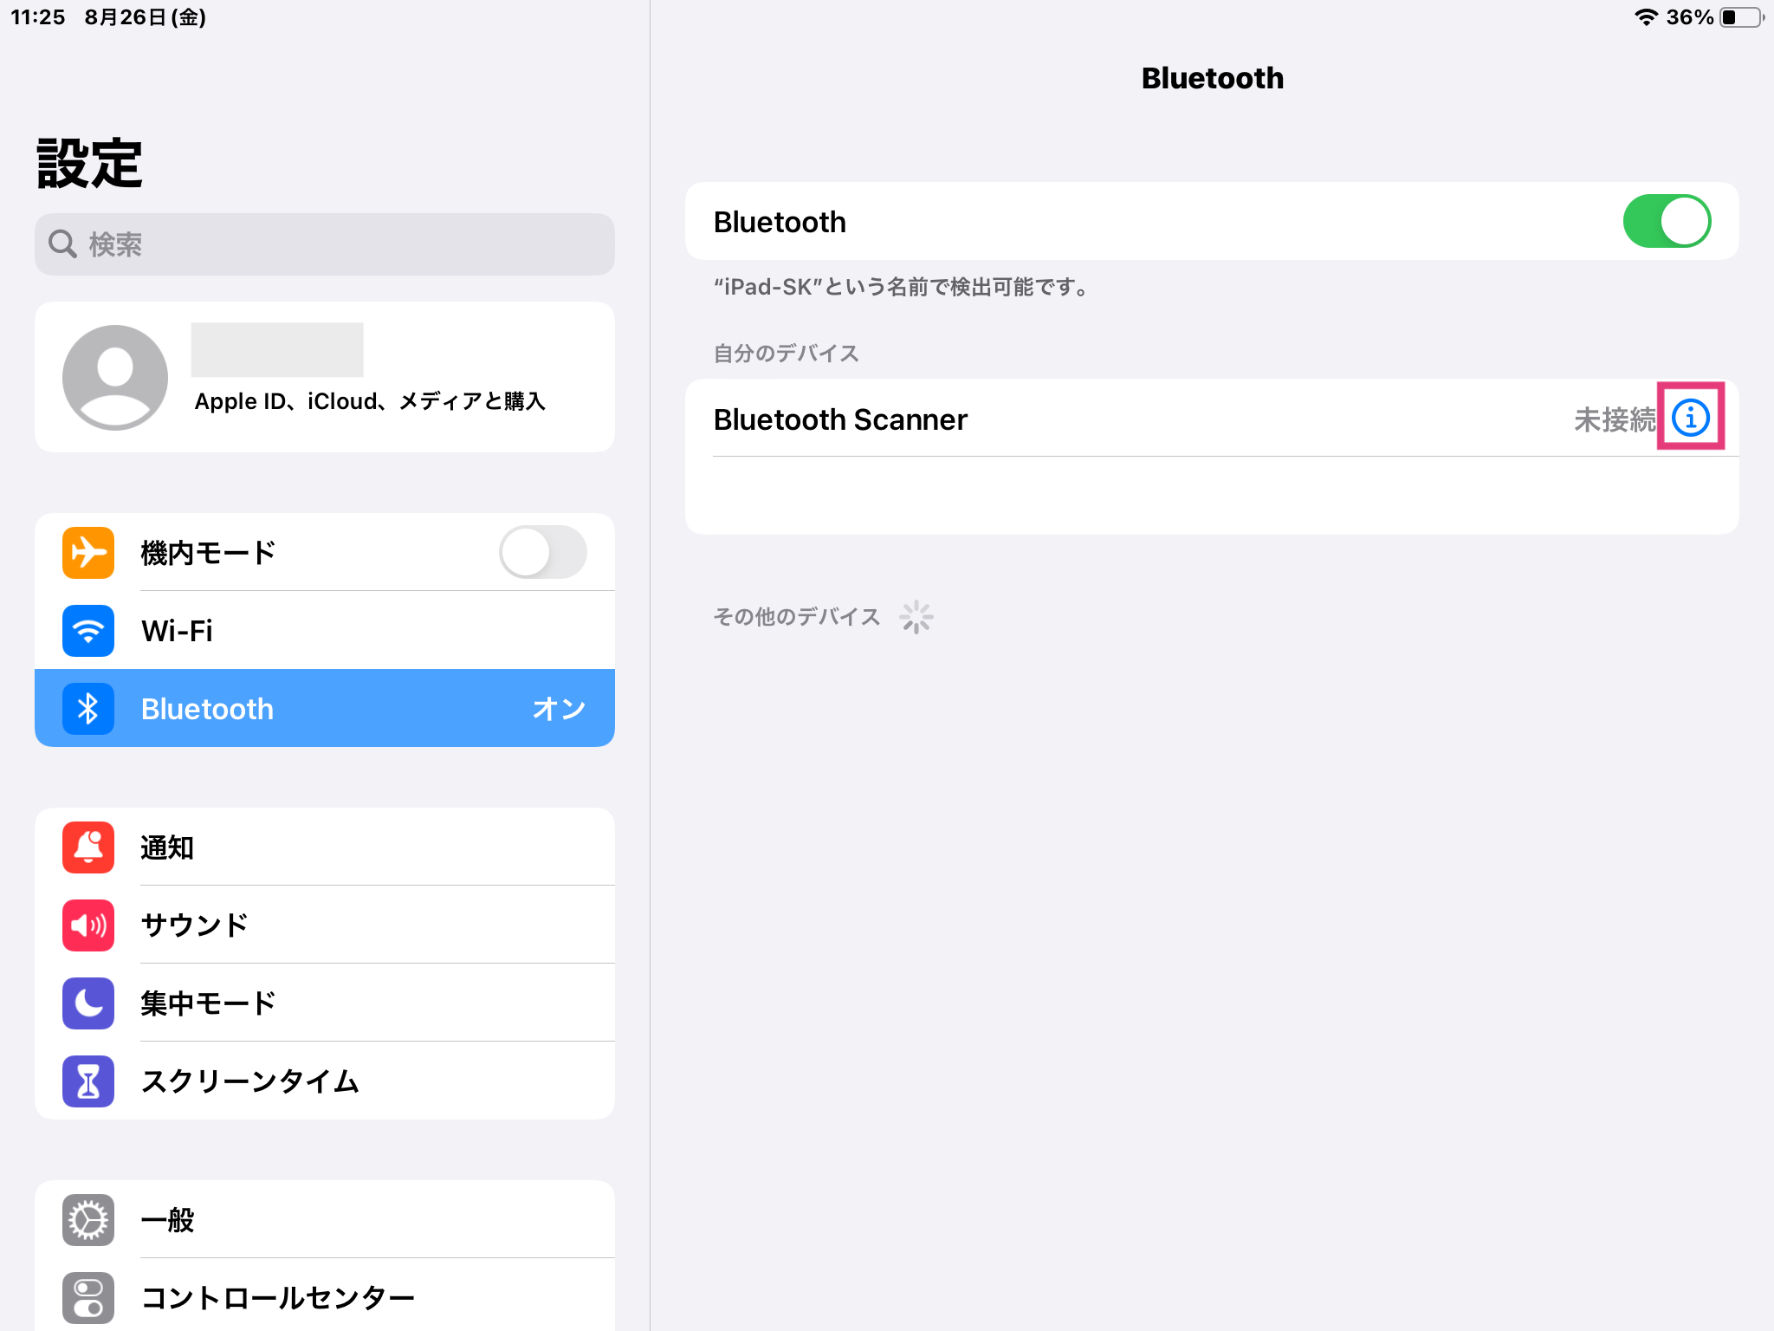Tap the general gear icon
The height and width of the screenshot is (1331, 1774).
88,1219
